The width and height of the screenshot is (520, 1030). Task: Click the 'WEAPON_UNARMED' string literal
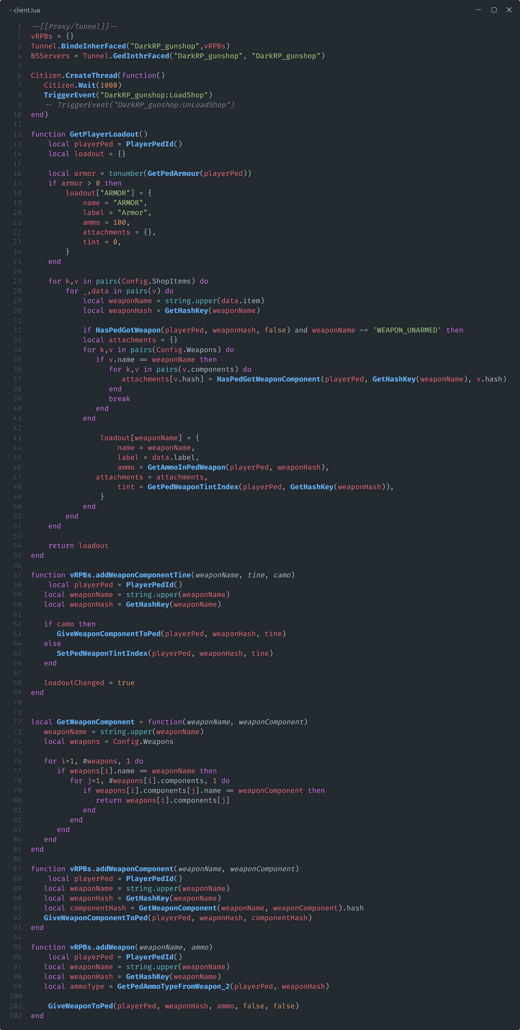[x=407, y=330]
